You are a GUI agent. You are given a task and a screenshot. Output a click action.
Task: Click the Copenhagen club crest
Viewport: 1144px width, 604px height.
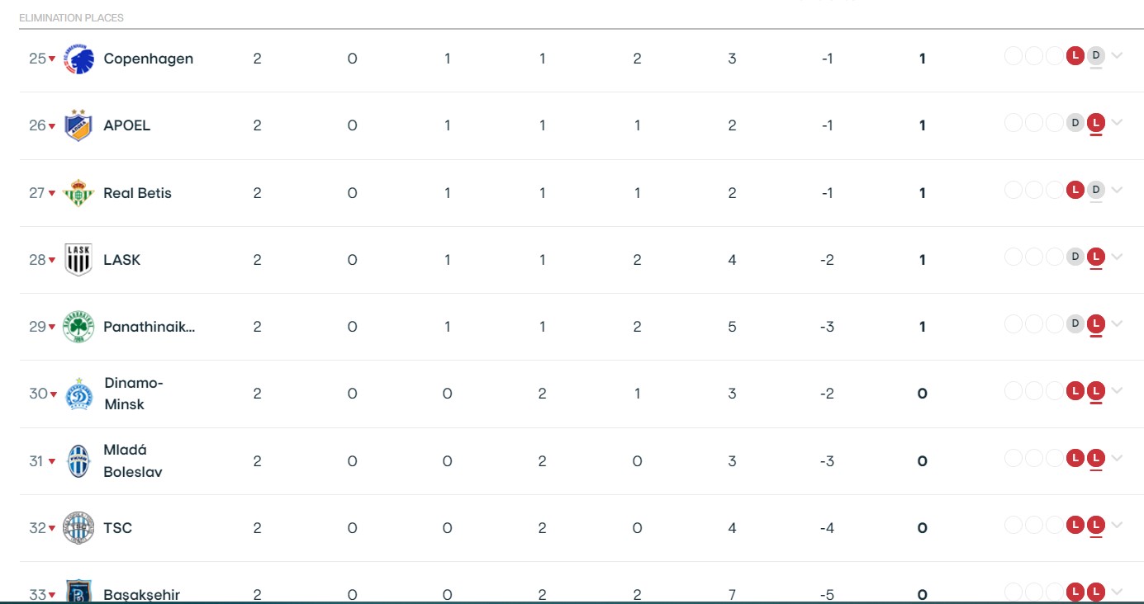click(x=78, y=59)
